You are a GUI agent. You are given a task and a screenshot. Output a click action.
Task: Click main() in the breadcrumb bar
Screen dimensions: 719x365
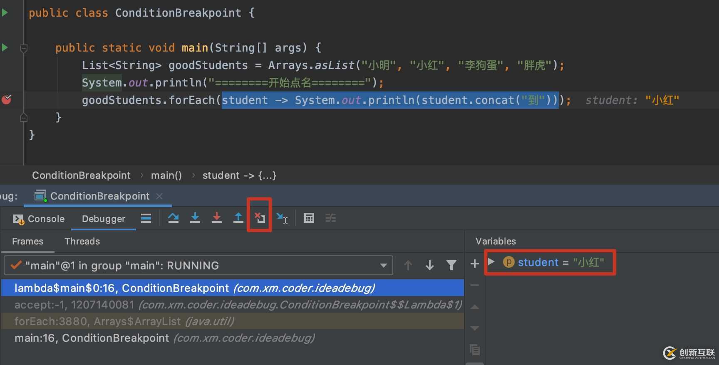pyautogui.click(x=166, y=175)
